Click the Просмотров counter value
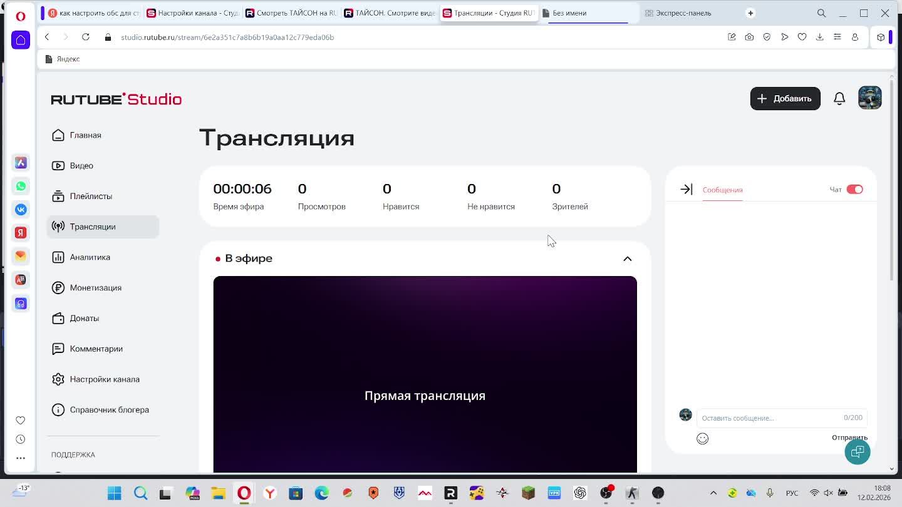 [302, 189]
